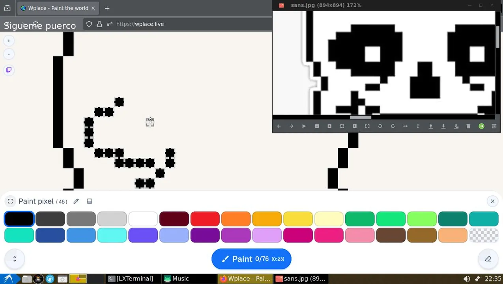Start slideshow in the image viewer
The height and width of the screenshot is (284, 503).
[304, 126]
